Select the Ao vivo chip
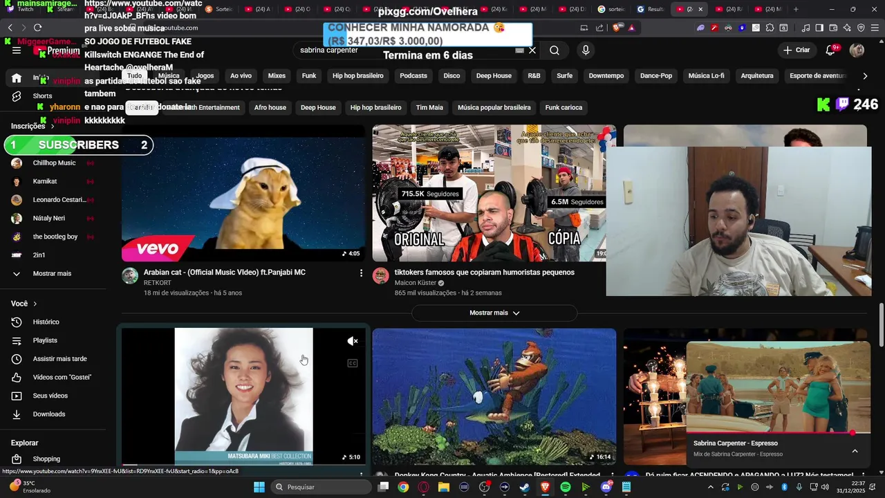Image resolution: width=885 pixels, height=498 pixels. click(241, 76)
